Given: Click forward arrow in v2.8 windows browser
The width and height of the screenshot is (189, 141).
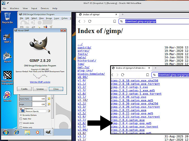Looking at the screenshot, I should pyautogui.click(x=117, y=75).
